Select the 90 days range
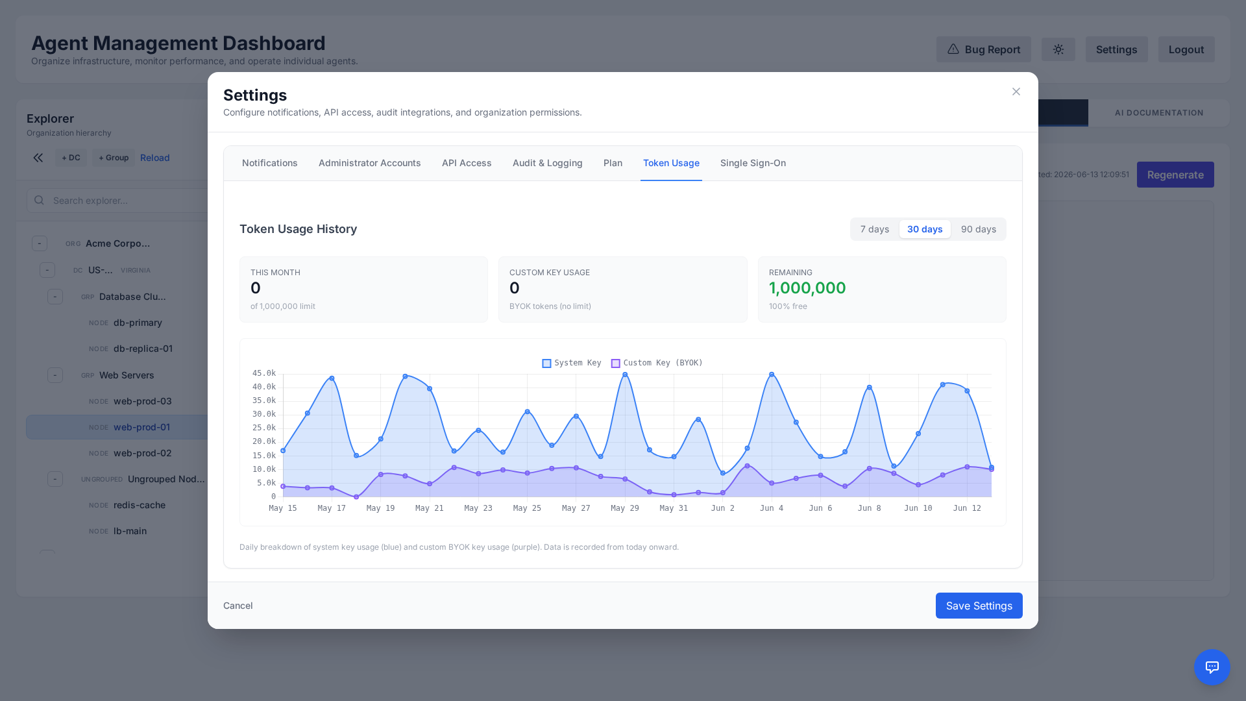 click(x=979, y=229)
